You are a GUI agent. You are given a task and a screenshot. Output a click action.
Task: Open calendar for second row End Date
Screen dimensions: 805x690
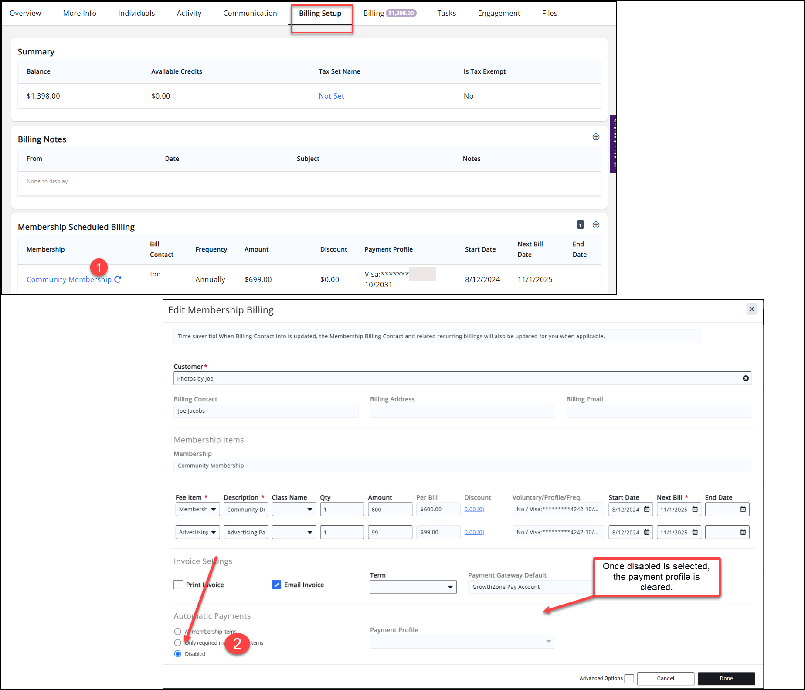pos(743,532)
